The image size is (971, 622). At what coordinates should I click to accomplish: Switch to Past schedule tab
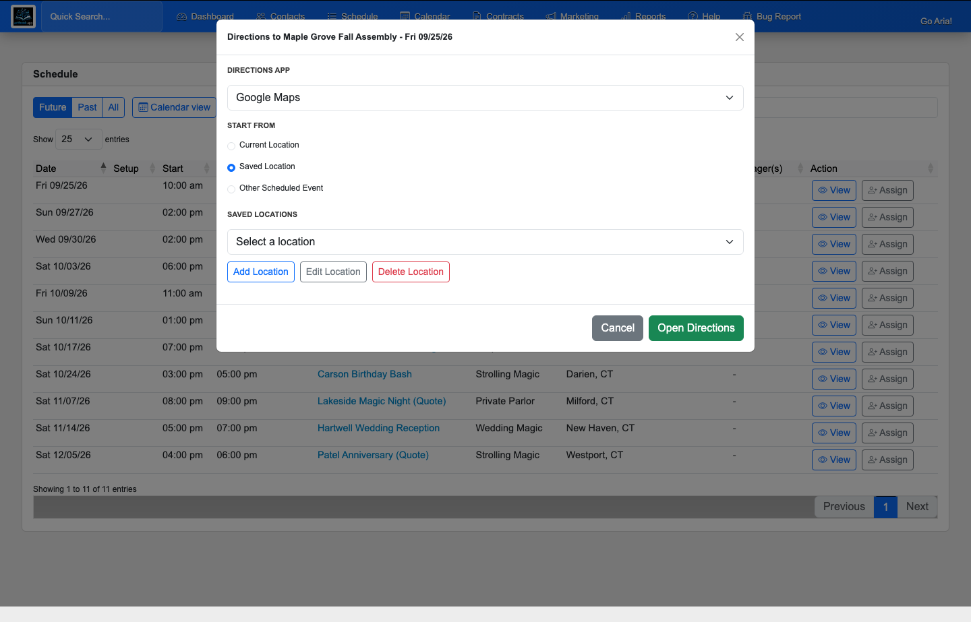(x=87, y=107)
